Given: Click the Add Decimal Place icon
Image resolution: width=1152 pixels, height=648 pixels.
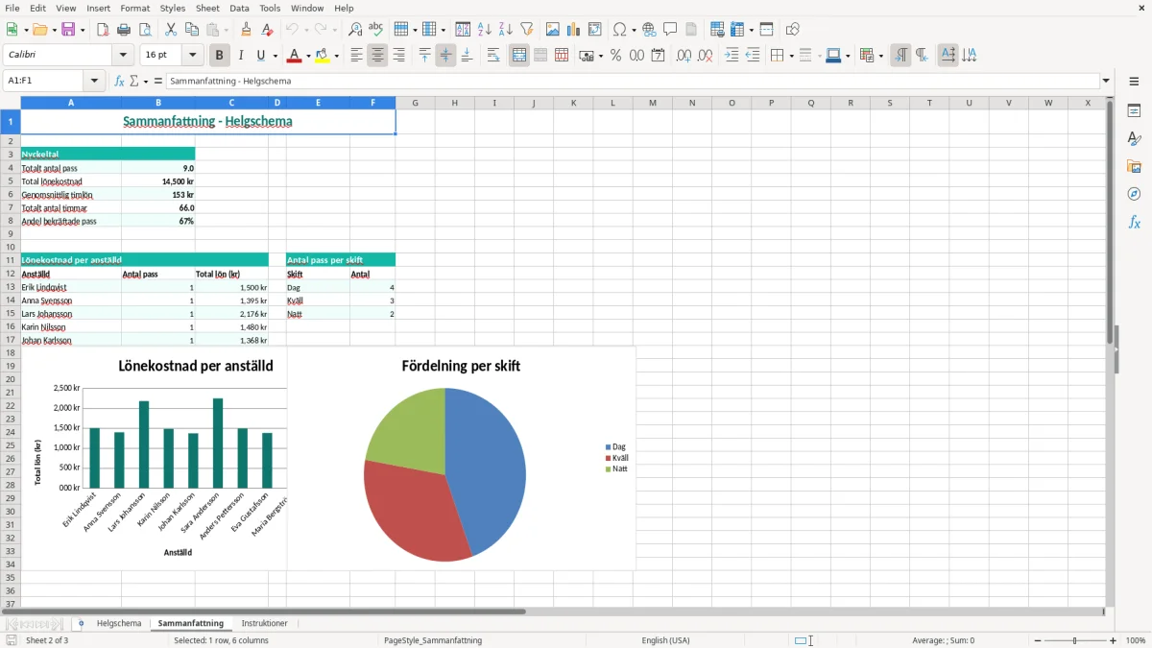Looking at the screenshot, I should 684,56.
